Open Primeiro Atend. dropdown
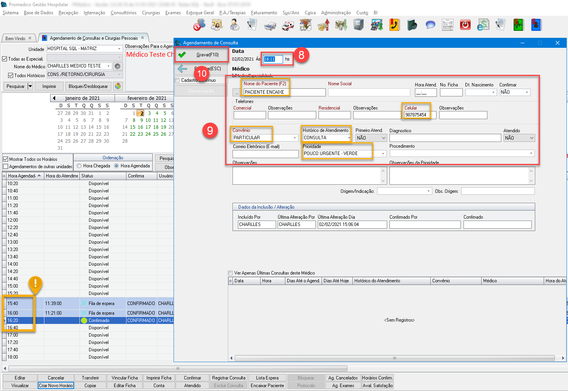The image size is (568, 391). click(x=384, y=138)
